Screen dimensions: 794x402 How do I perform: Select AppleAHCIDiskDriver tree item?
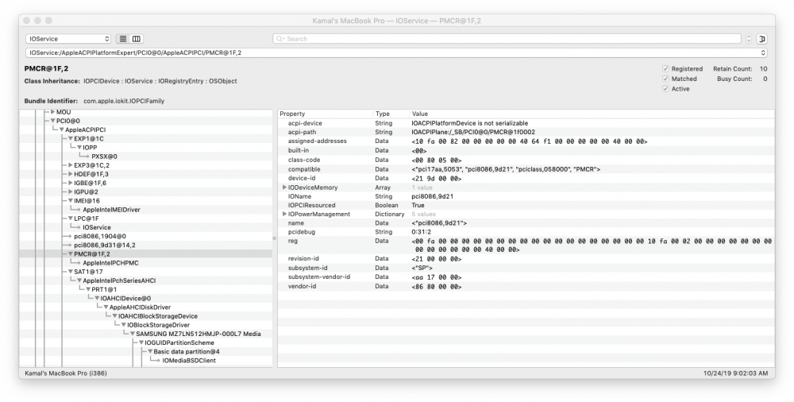(140, 307)
